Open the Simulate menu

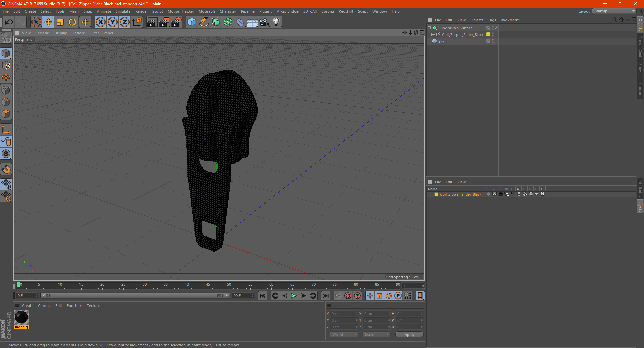coord(123,11)
